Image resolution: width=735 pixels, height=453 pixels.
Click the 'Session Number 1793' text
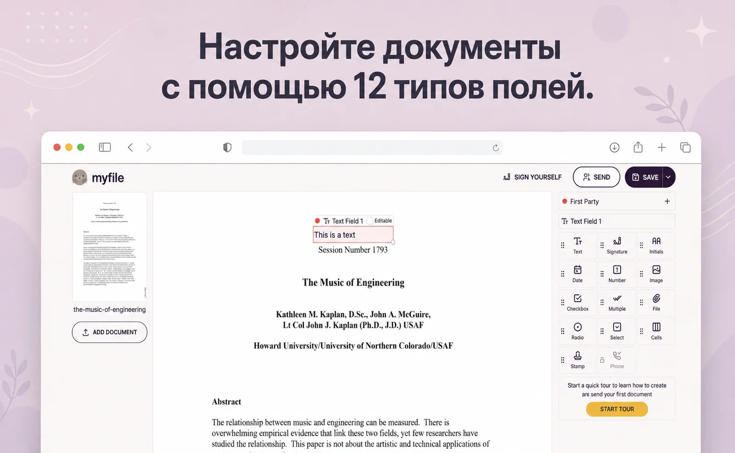pos(353,250)
